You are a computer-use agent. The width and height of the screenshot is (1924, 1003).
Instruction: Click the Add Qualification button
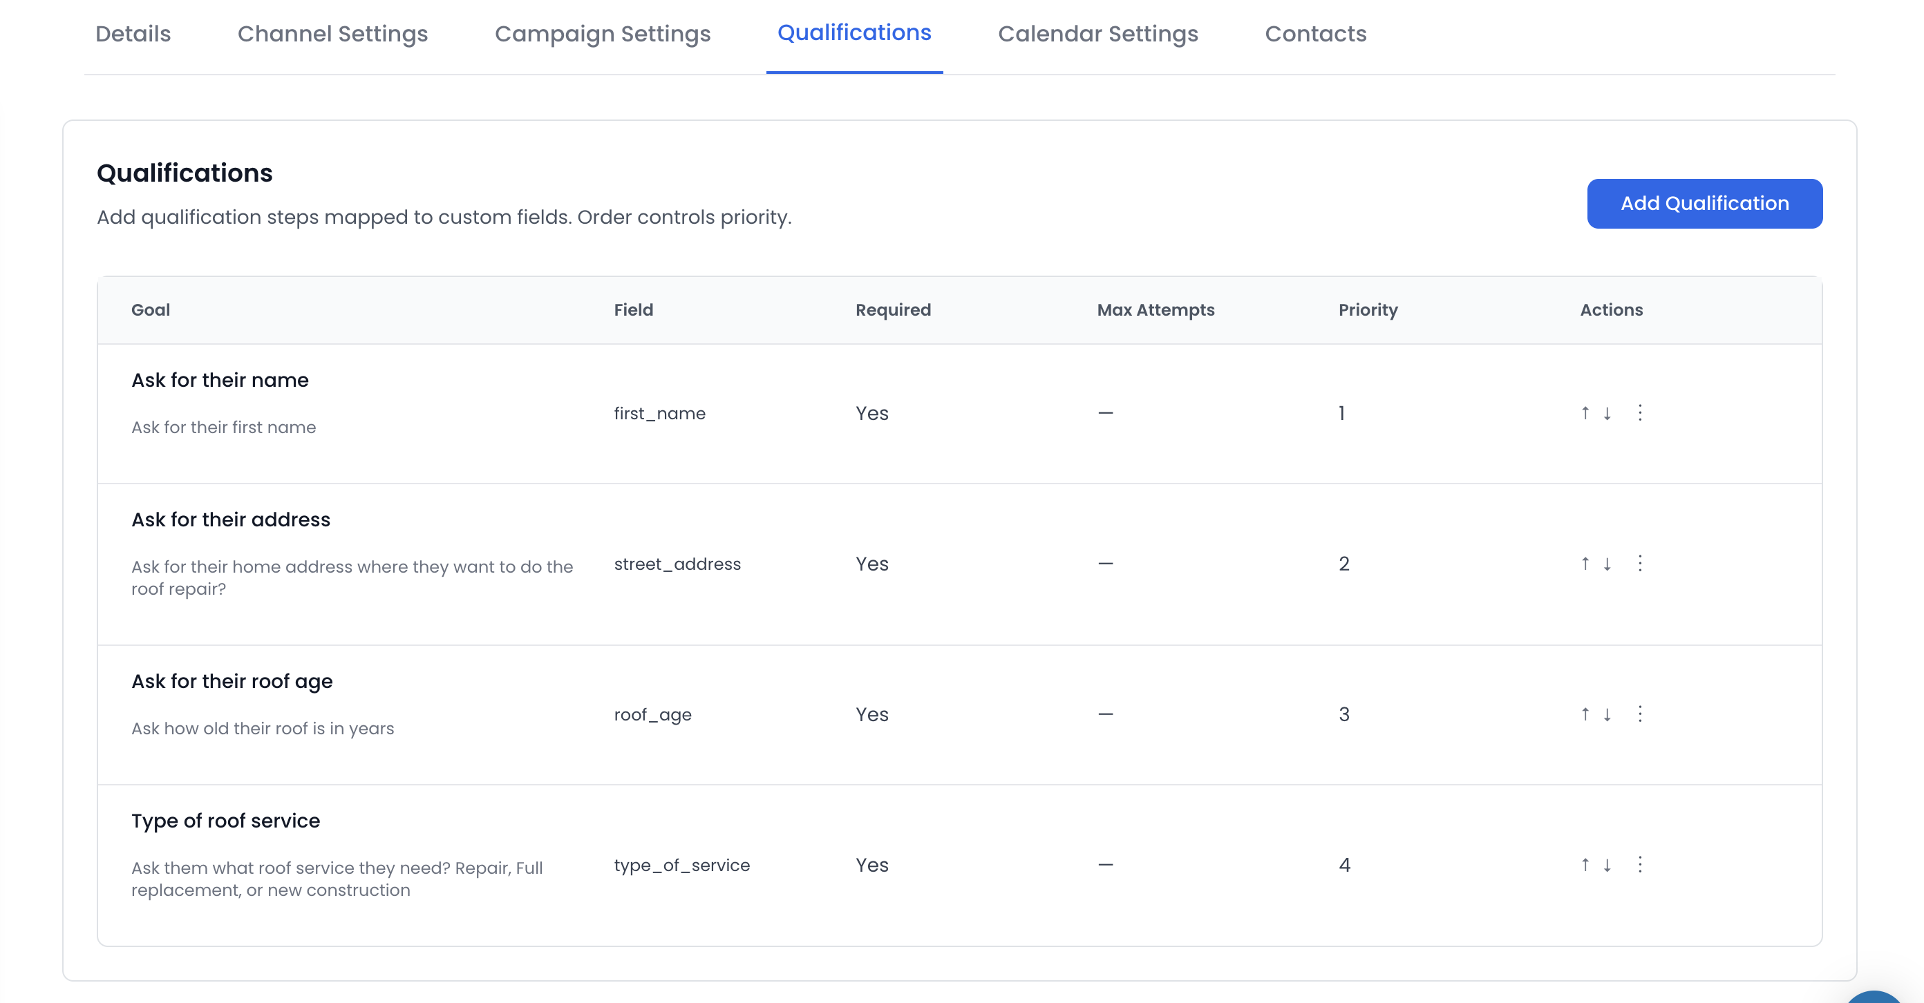pos(1704,203)
